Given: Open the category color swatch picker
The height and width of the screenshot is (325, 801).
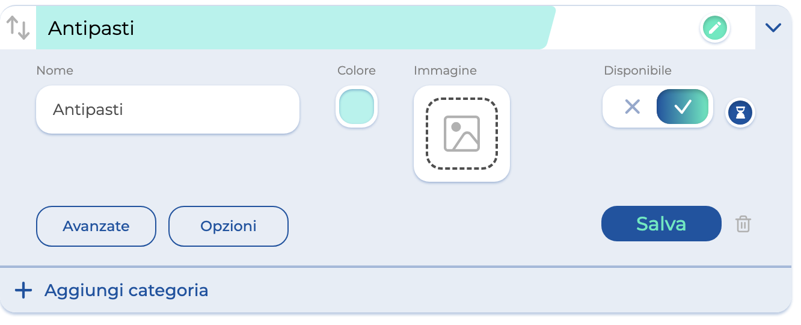Looking at the screenshot, I should 357,107.
